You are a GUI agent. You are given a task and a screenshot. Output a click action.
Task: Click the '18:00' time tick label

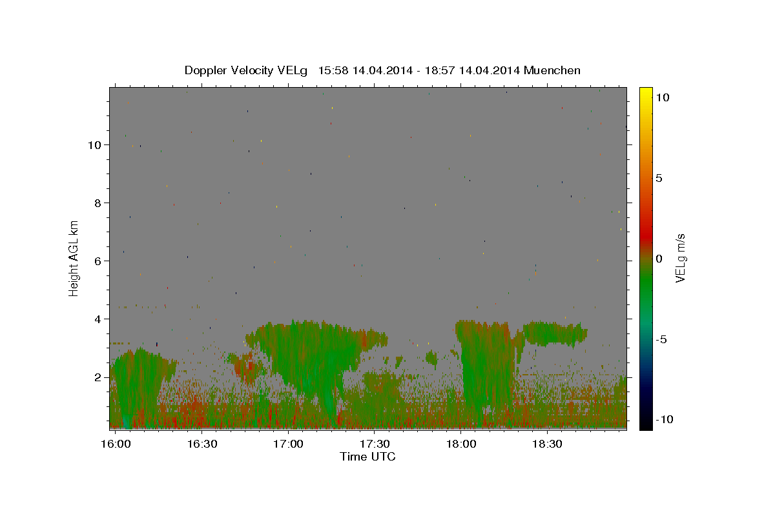(460, 444)
